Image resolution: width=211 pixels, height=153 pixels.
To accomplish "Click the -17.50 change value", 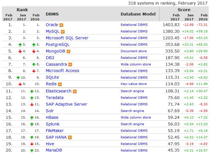I will click(188, 38).
